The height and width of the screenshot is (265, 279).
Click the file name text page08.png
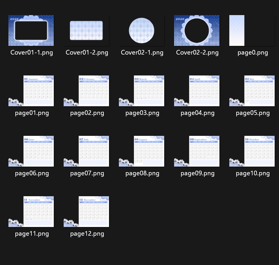tap(142, 174)
